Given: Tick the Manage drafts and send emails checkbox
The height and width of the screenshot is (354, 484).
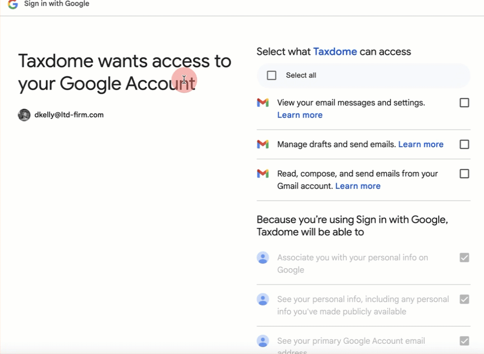Looking at the screenshot, I should tap(464, 145).
